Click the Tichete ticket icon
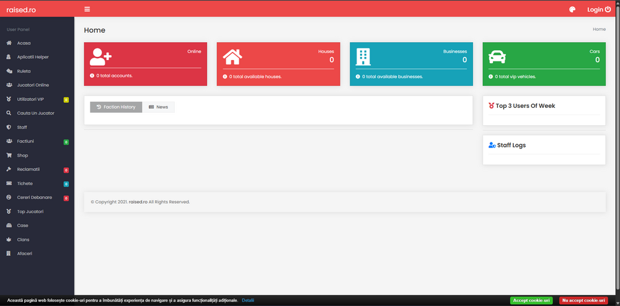The image size is (620, 306). 9,183
